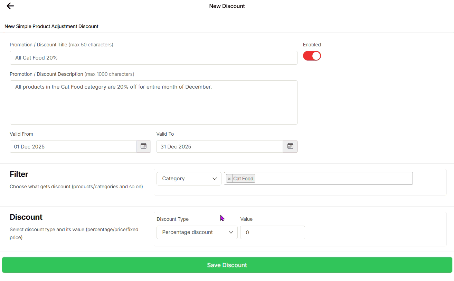Click the Discount Type label

pos(172,219)
